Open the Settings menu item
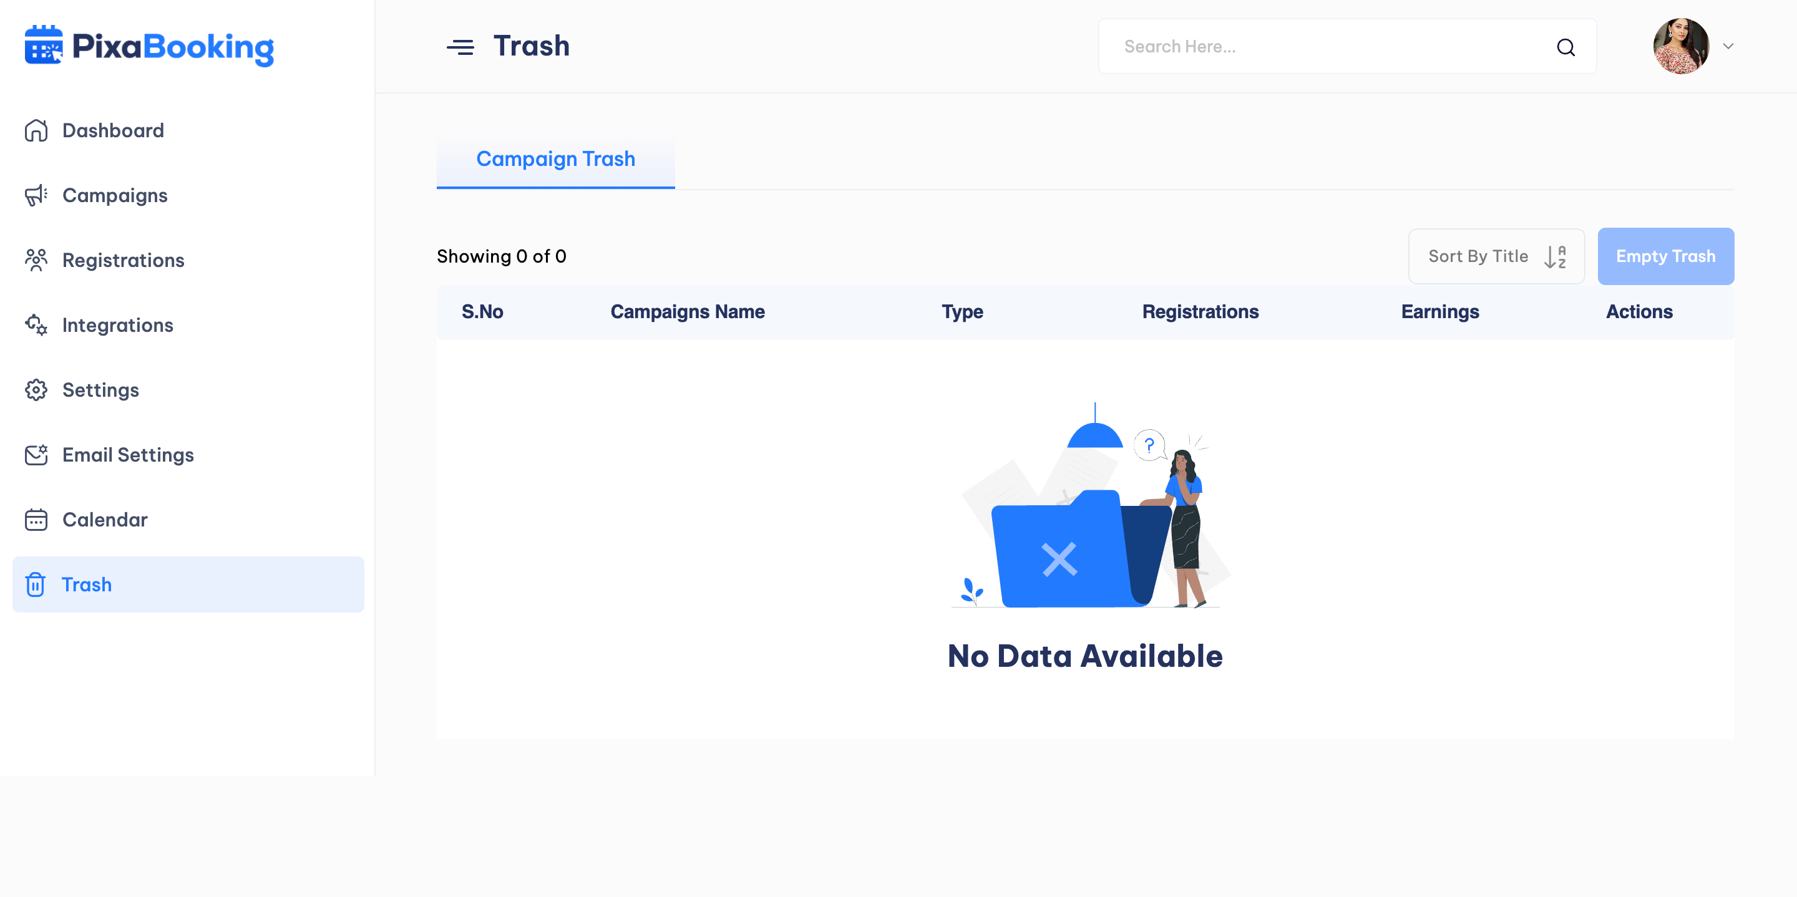The height and width of the screenshot is (897, 1797). pyautogui.click(x=188, y=390)
